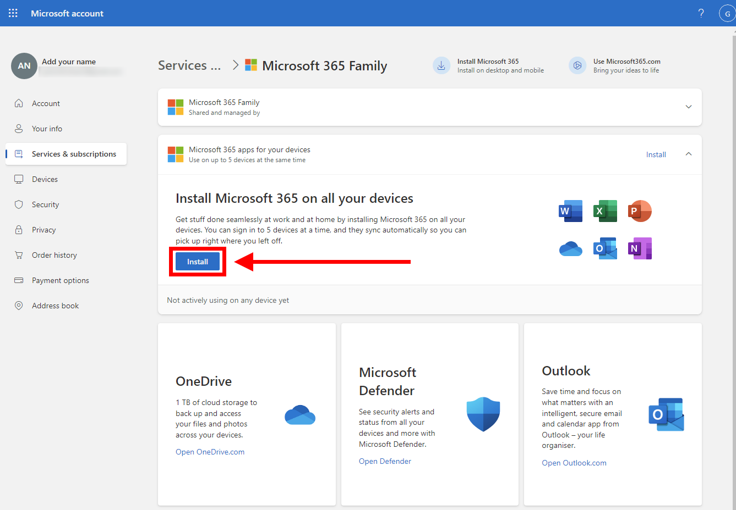
Task: Click the Account home icon in sidebar
Action: (x=19, y=103)
